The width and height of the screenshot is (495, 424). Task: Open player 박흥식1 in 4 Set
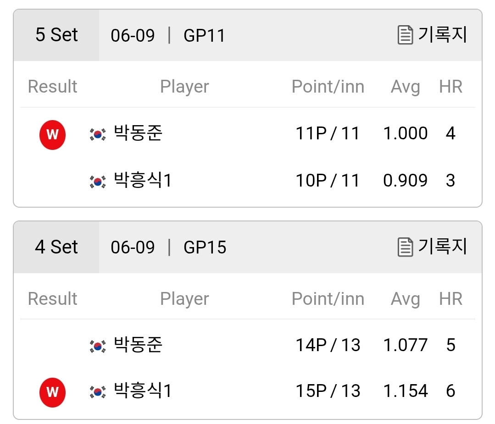(x=143, y=390)
